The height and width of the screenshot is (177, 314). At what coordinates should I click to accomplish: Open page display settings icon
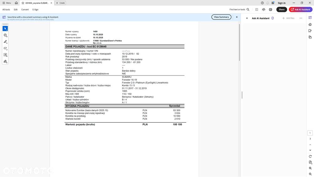[310, 162]
